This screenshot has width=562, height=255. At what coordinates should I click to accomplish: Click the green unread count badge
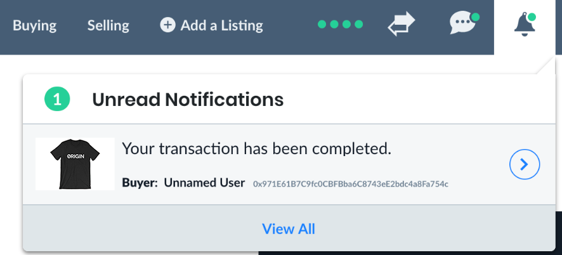point(57,100)
